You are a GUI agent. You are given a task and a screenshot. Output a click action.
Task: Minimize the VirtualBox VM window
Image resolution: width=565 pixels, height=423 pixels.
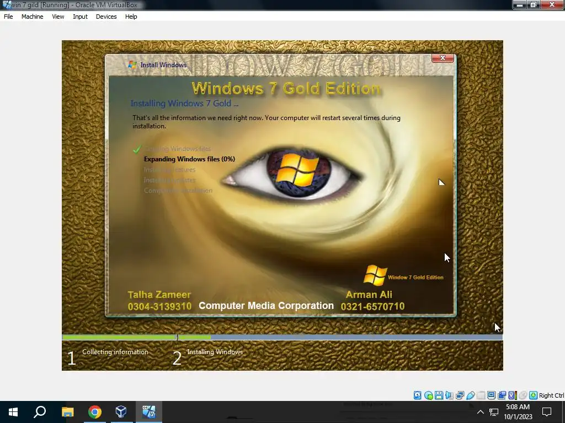pyautogui.click(x=520, y=4)
